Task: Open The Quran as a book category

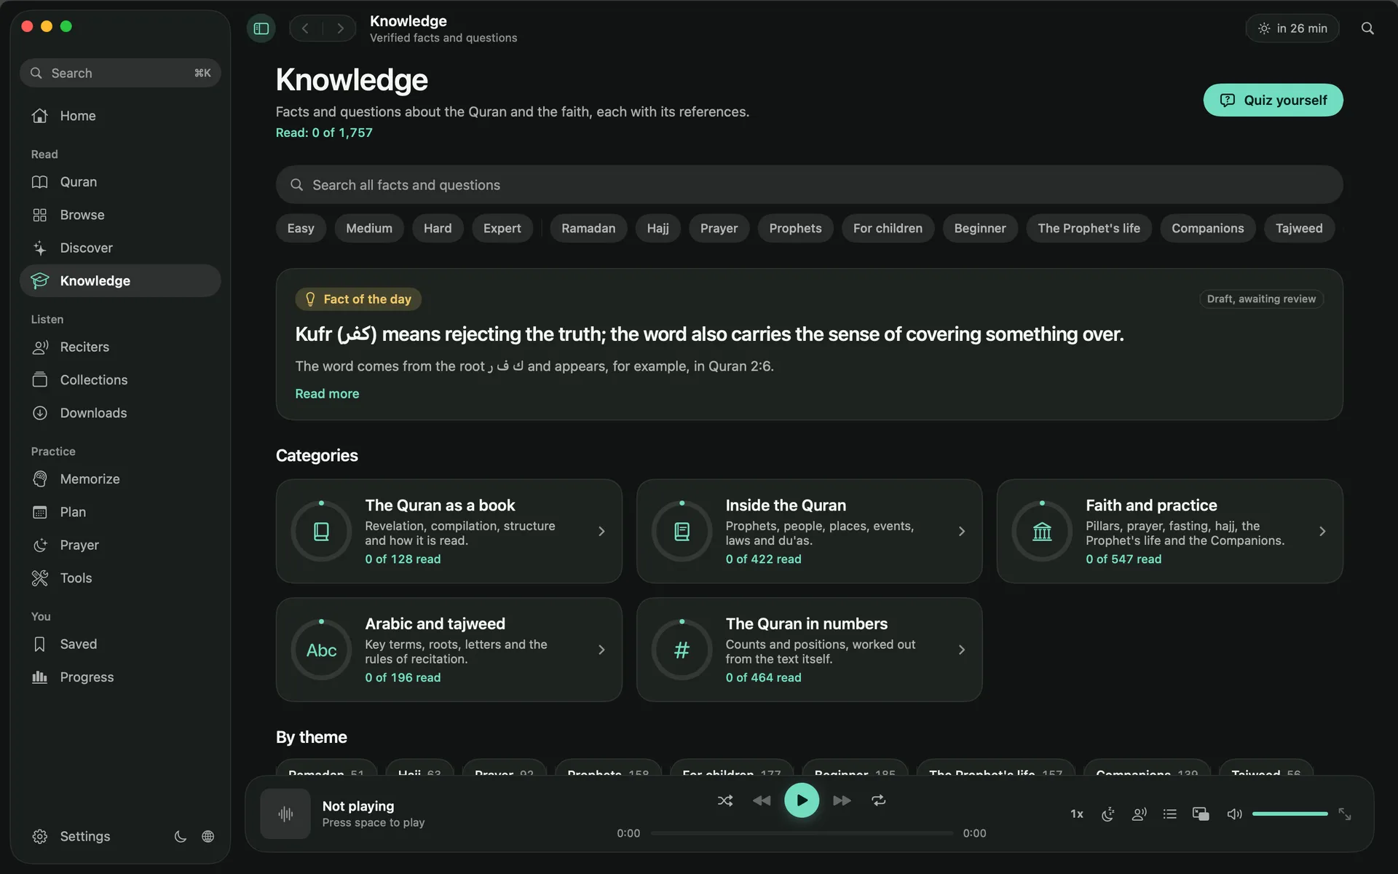Action: (x=449, y=531)
